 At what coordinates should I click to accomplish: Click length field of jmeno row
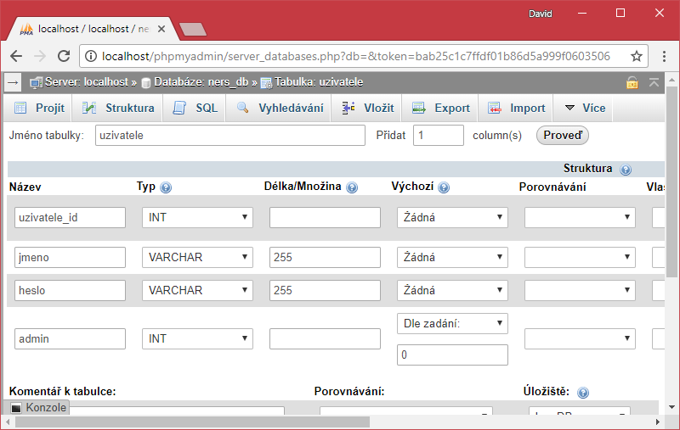coord(325,257)
